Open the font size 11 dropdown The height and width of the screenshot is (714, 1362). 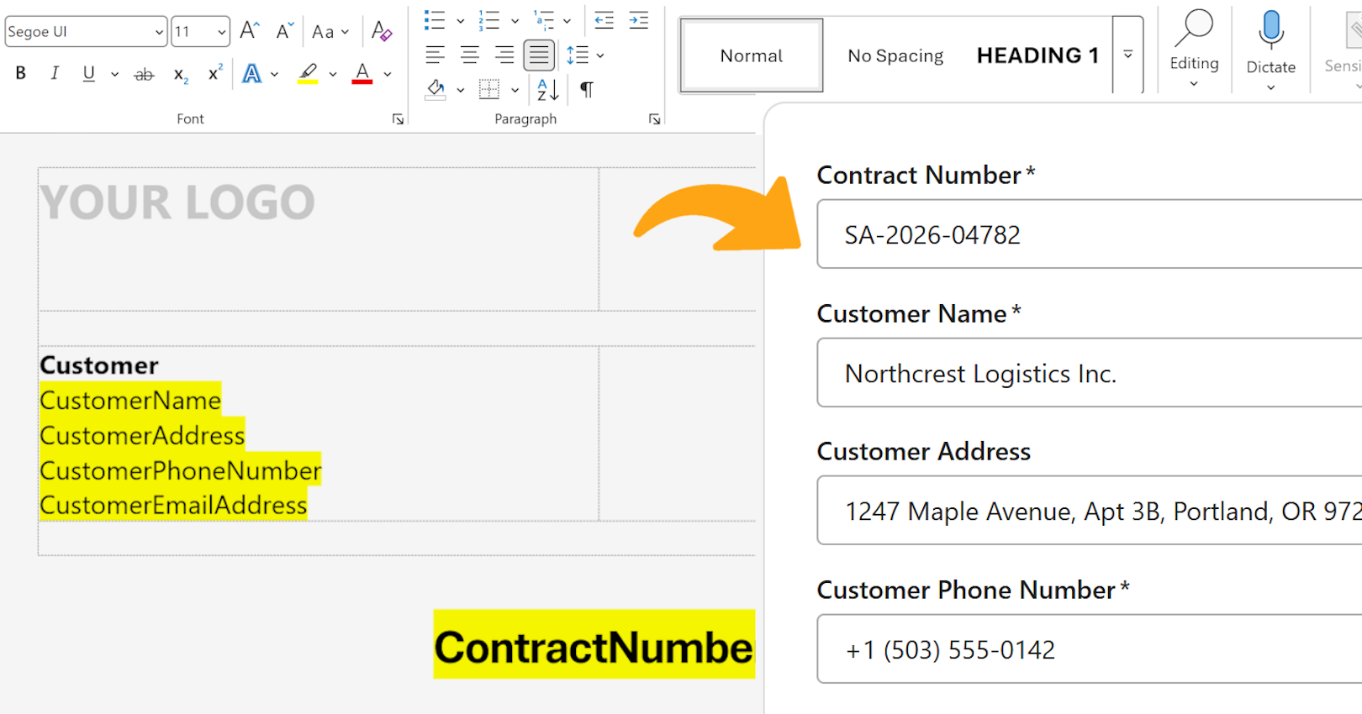(222, 32)
